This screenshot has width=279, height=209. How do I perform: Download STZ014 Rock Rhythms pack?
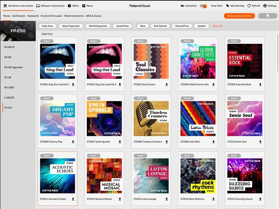(213, 199)
